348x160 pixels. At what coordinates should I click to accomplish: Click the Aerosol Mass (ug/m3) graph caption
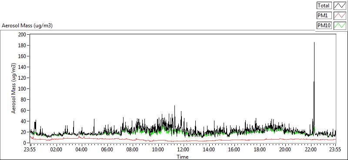coord(27,26)
